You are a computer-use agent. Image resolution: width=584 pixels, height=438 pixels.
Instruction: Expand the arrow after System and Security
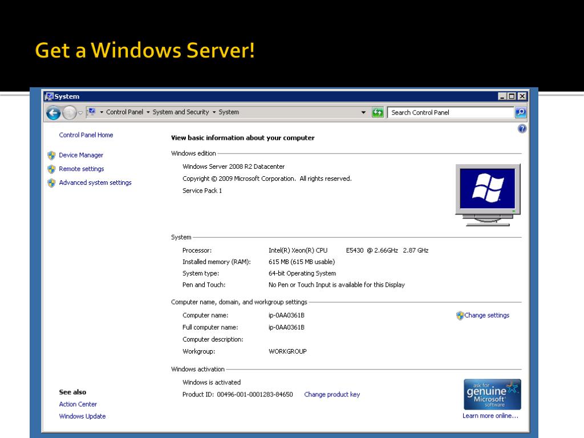click(x=214, y=112)
